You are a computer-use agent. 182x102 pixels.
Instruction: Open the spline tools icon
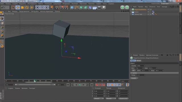pyautogui.click(x=76, y=8)
